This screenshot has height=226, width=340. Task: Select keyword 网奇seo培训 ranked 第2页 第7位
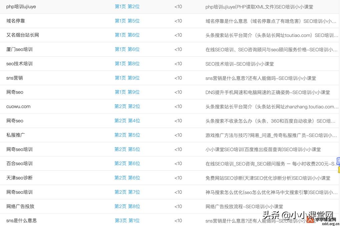point(19,192)
